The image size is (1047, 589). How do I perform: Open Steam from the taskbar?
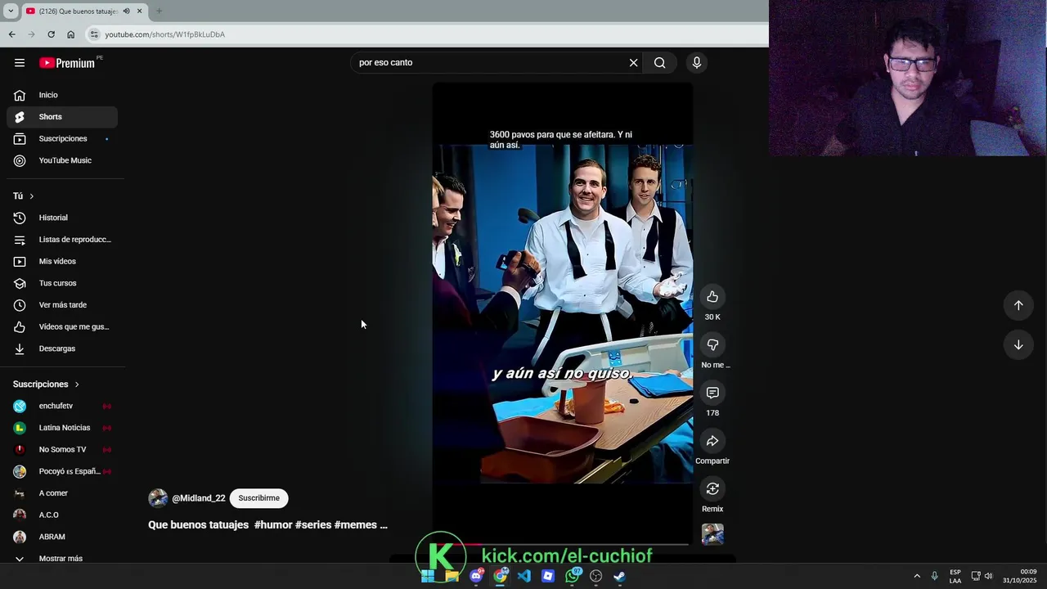[x=620, y=576]
